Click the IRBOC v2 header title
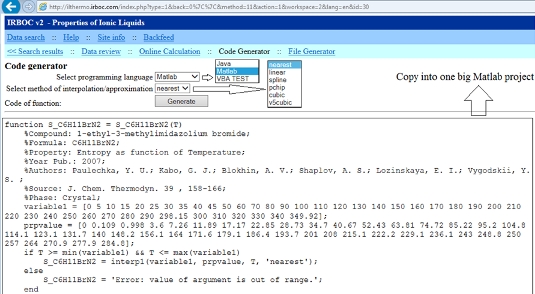The image size is (535, 294). pyautogui.click(x=76, y=23)
